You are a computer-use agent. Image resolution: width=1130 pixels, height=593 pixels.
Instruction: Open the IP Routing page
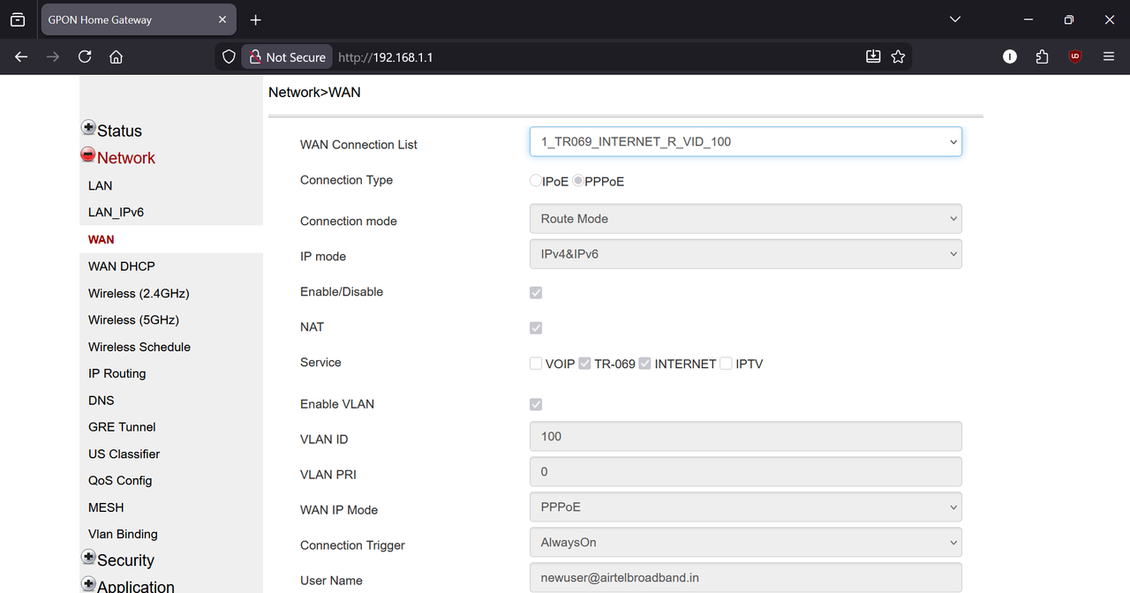pyautogui.click(x=117, y=373)
